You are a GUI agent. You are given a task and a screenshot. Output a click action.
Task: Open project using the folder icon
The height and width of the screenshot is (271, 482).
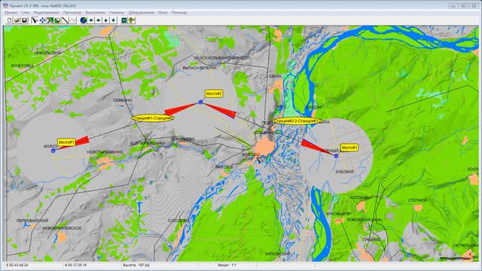(x=17, y=20)
